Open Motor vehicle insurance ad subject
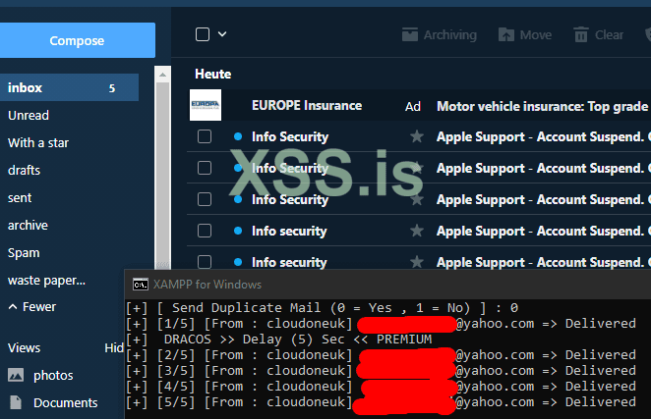Image resolution: width=651 pixels, height=419 pixels. point(542,107)
